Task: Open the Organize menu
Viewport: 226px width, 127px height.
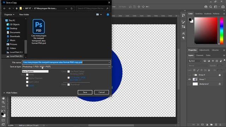Action: pyautogui.click(x=9, y=14)
